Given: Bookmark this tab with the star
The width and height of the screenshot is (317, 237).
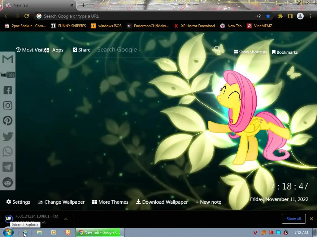Looking at the screenshot, I should pyautogui.click(x=268, y=16).
